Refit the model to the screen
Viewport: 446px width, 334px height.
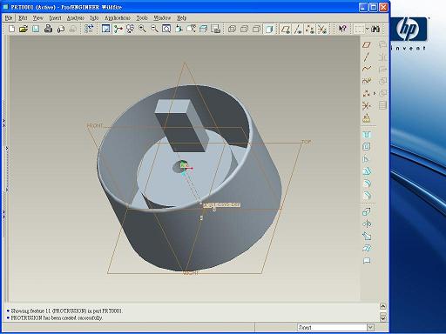[x=166, y=29]
